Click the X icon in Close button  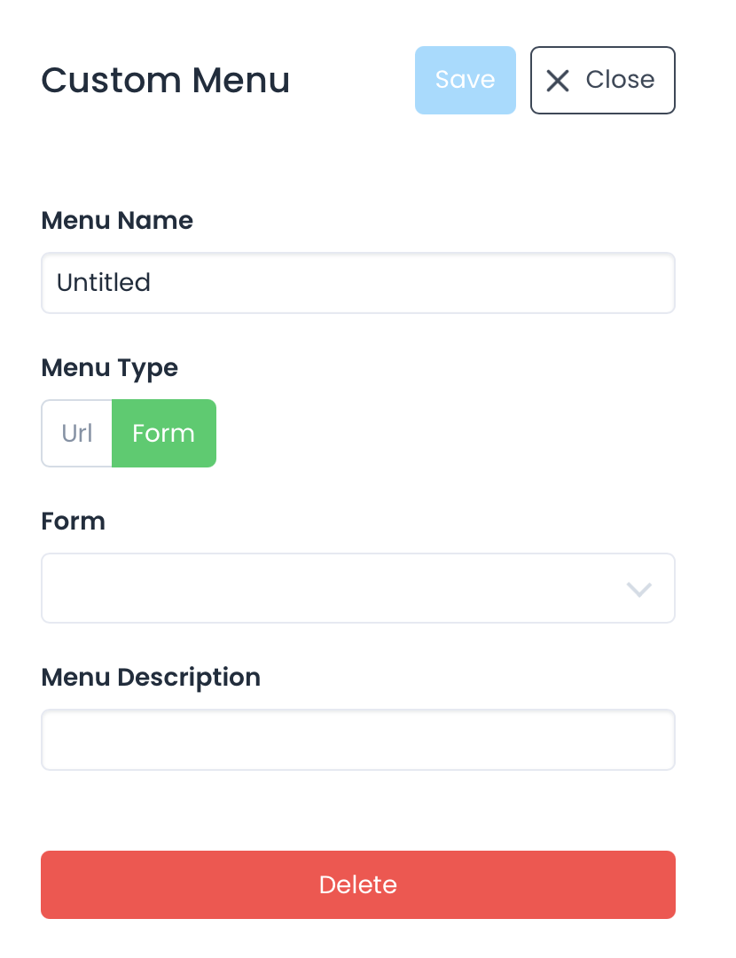tap(557, 81)
